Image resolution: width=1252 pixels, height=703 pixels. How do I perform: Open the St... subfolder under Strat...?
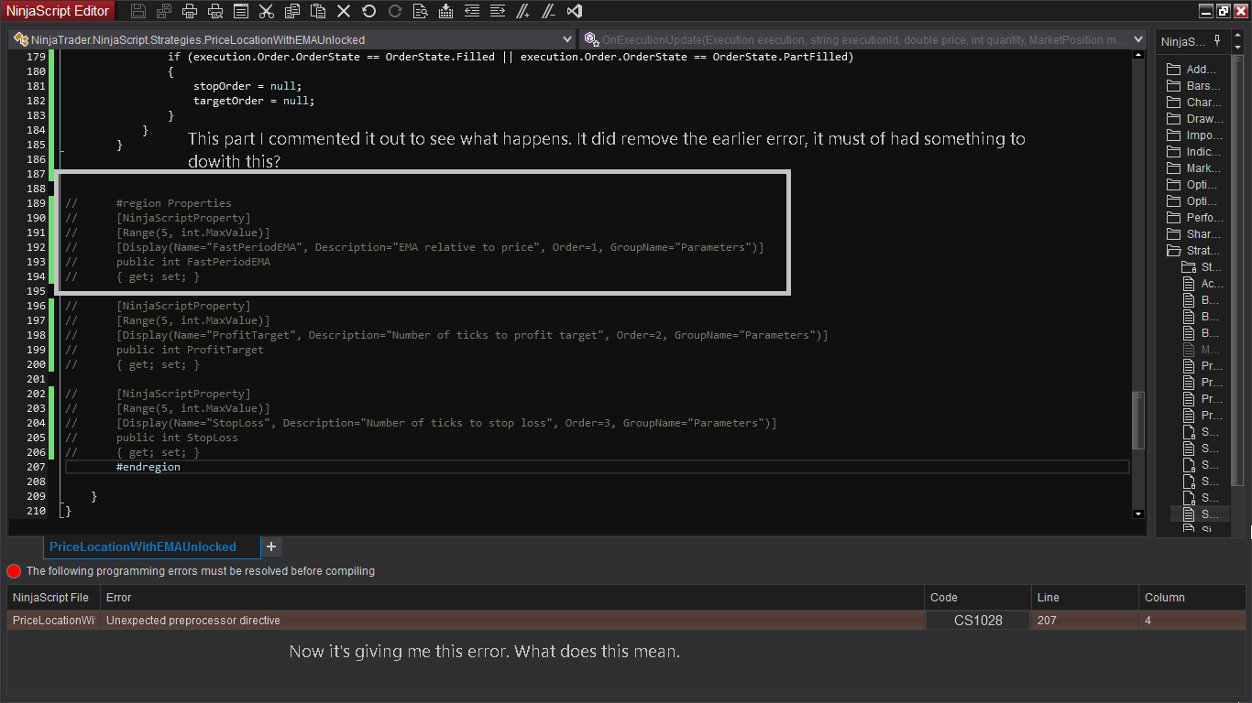(x=1201, y=267)
